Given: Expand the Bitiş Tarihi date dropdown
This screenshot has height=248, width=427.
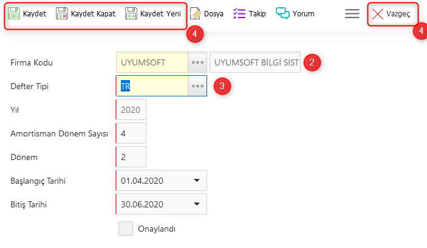Looking at the screenshot, I should (x=196, y=204).
